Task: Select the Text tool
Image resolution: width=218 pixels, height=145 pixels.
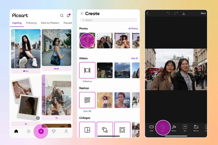Action: pyautogui.click(x=185, y=127)
